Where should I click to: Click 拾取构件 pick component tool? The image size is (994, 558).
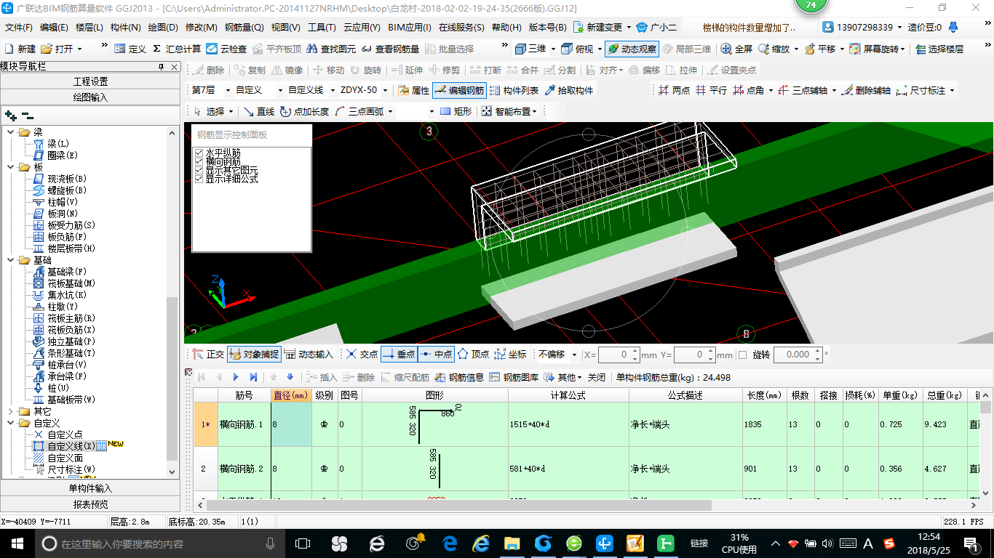pos(568,91)
